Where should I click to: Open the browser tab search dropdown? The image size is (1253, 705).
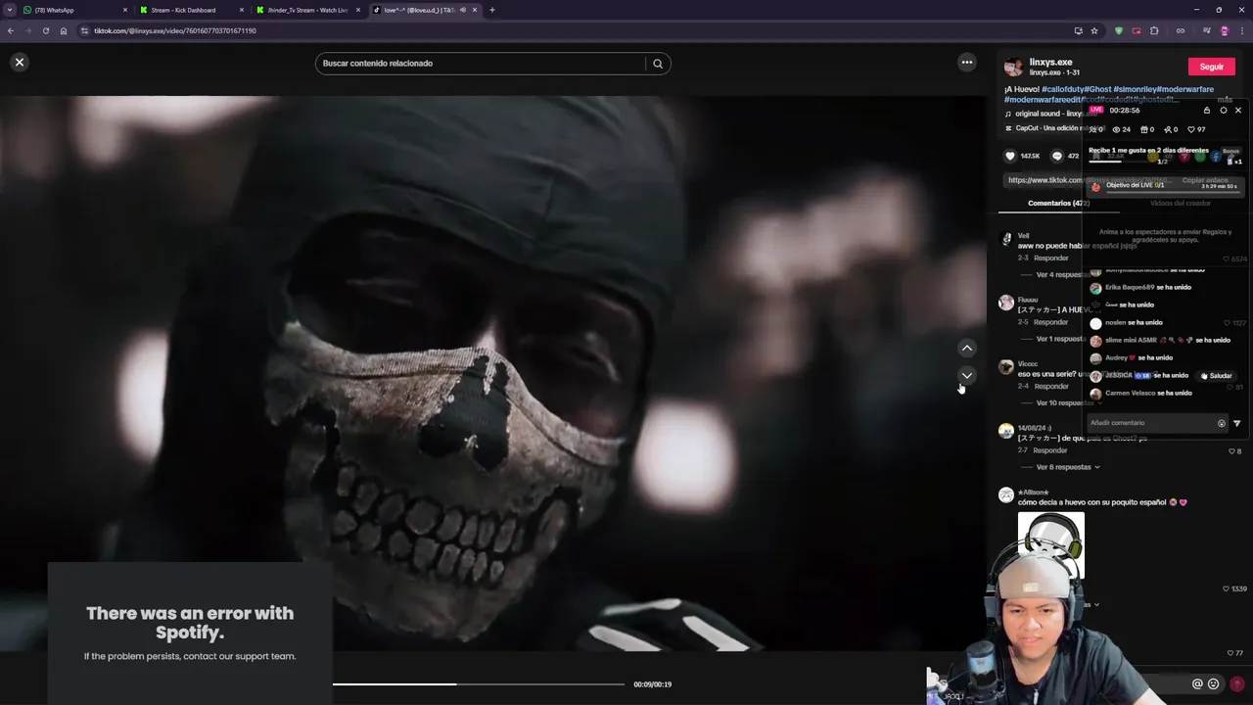pos(10,10)
